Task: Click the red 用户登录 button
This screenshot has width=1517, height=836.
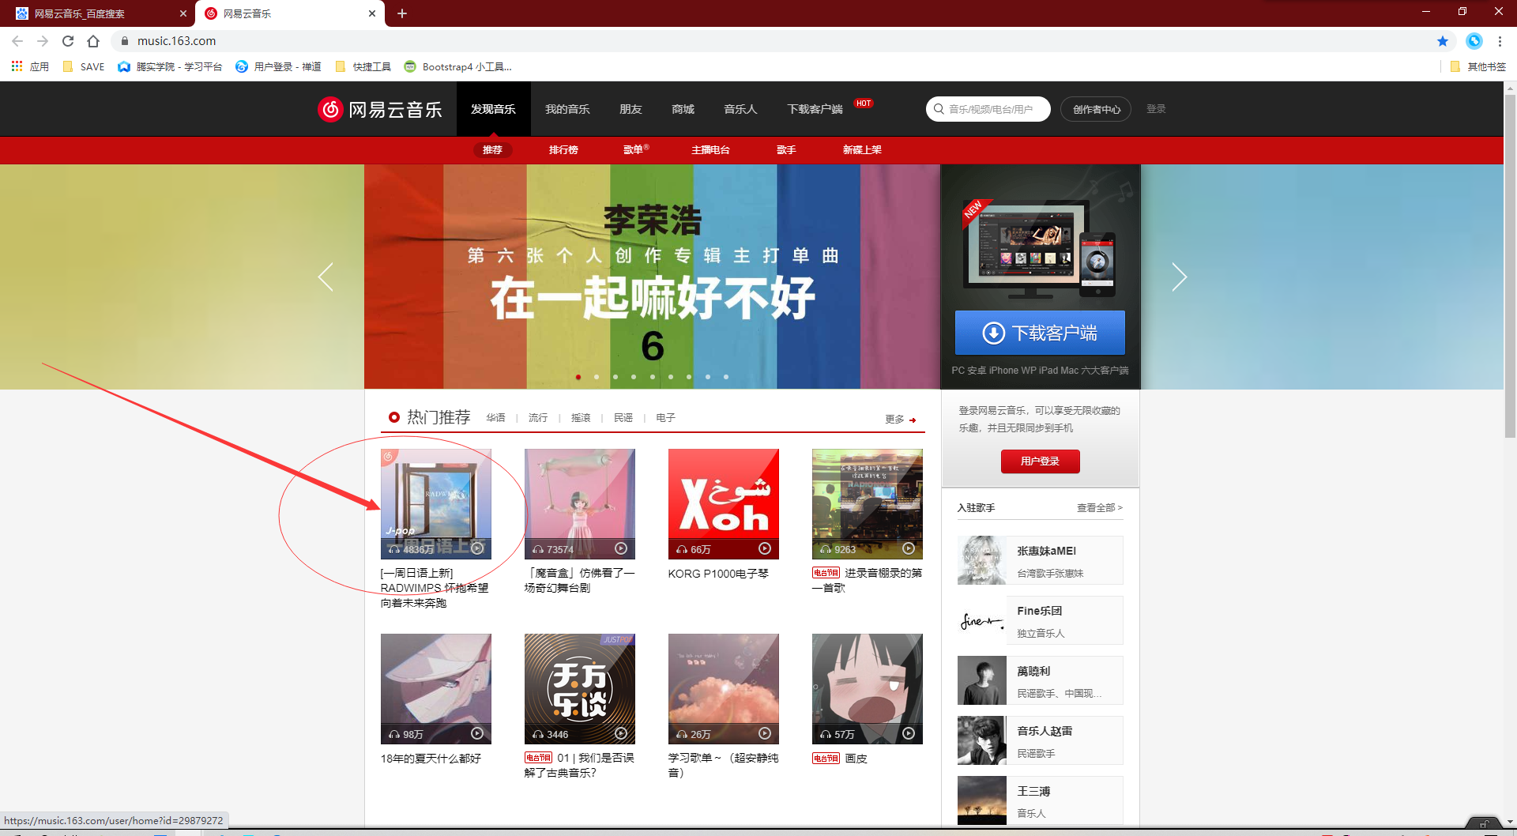Action: [1040, 461]
